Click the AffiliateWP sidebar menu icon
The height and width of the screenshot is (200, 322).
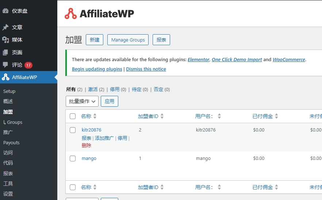(5, 77)
